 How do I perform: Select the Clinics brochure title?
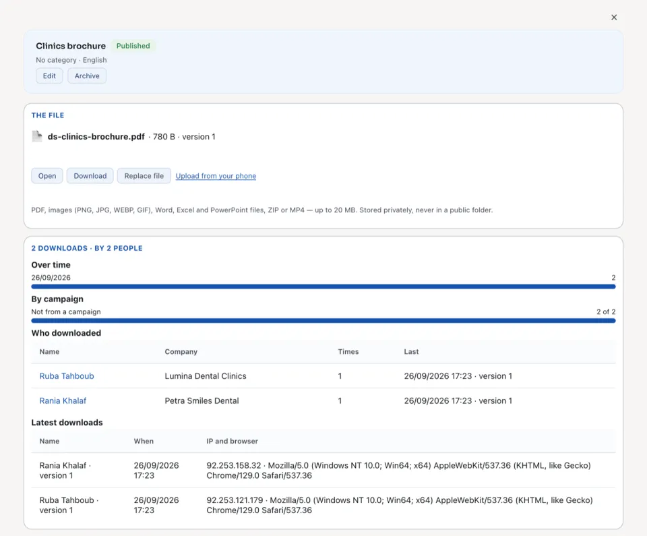click(x=71, y=46)
